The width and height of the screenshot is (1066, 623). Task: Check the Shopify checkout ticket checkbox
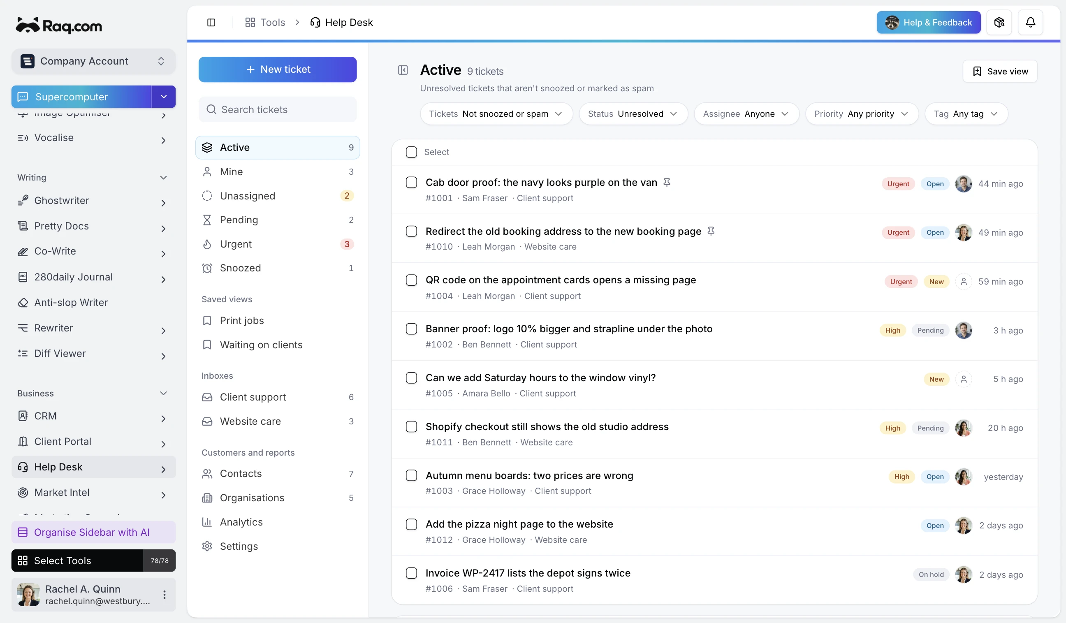(411, 426)
